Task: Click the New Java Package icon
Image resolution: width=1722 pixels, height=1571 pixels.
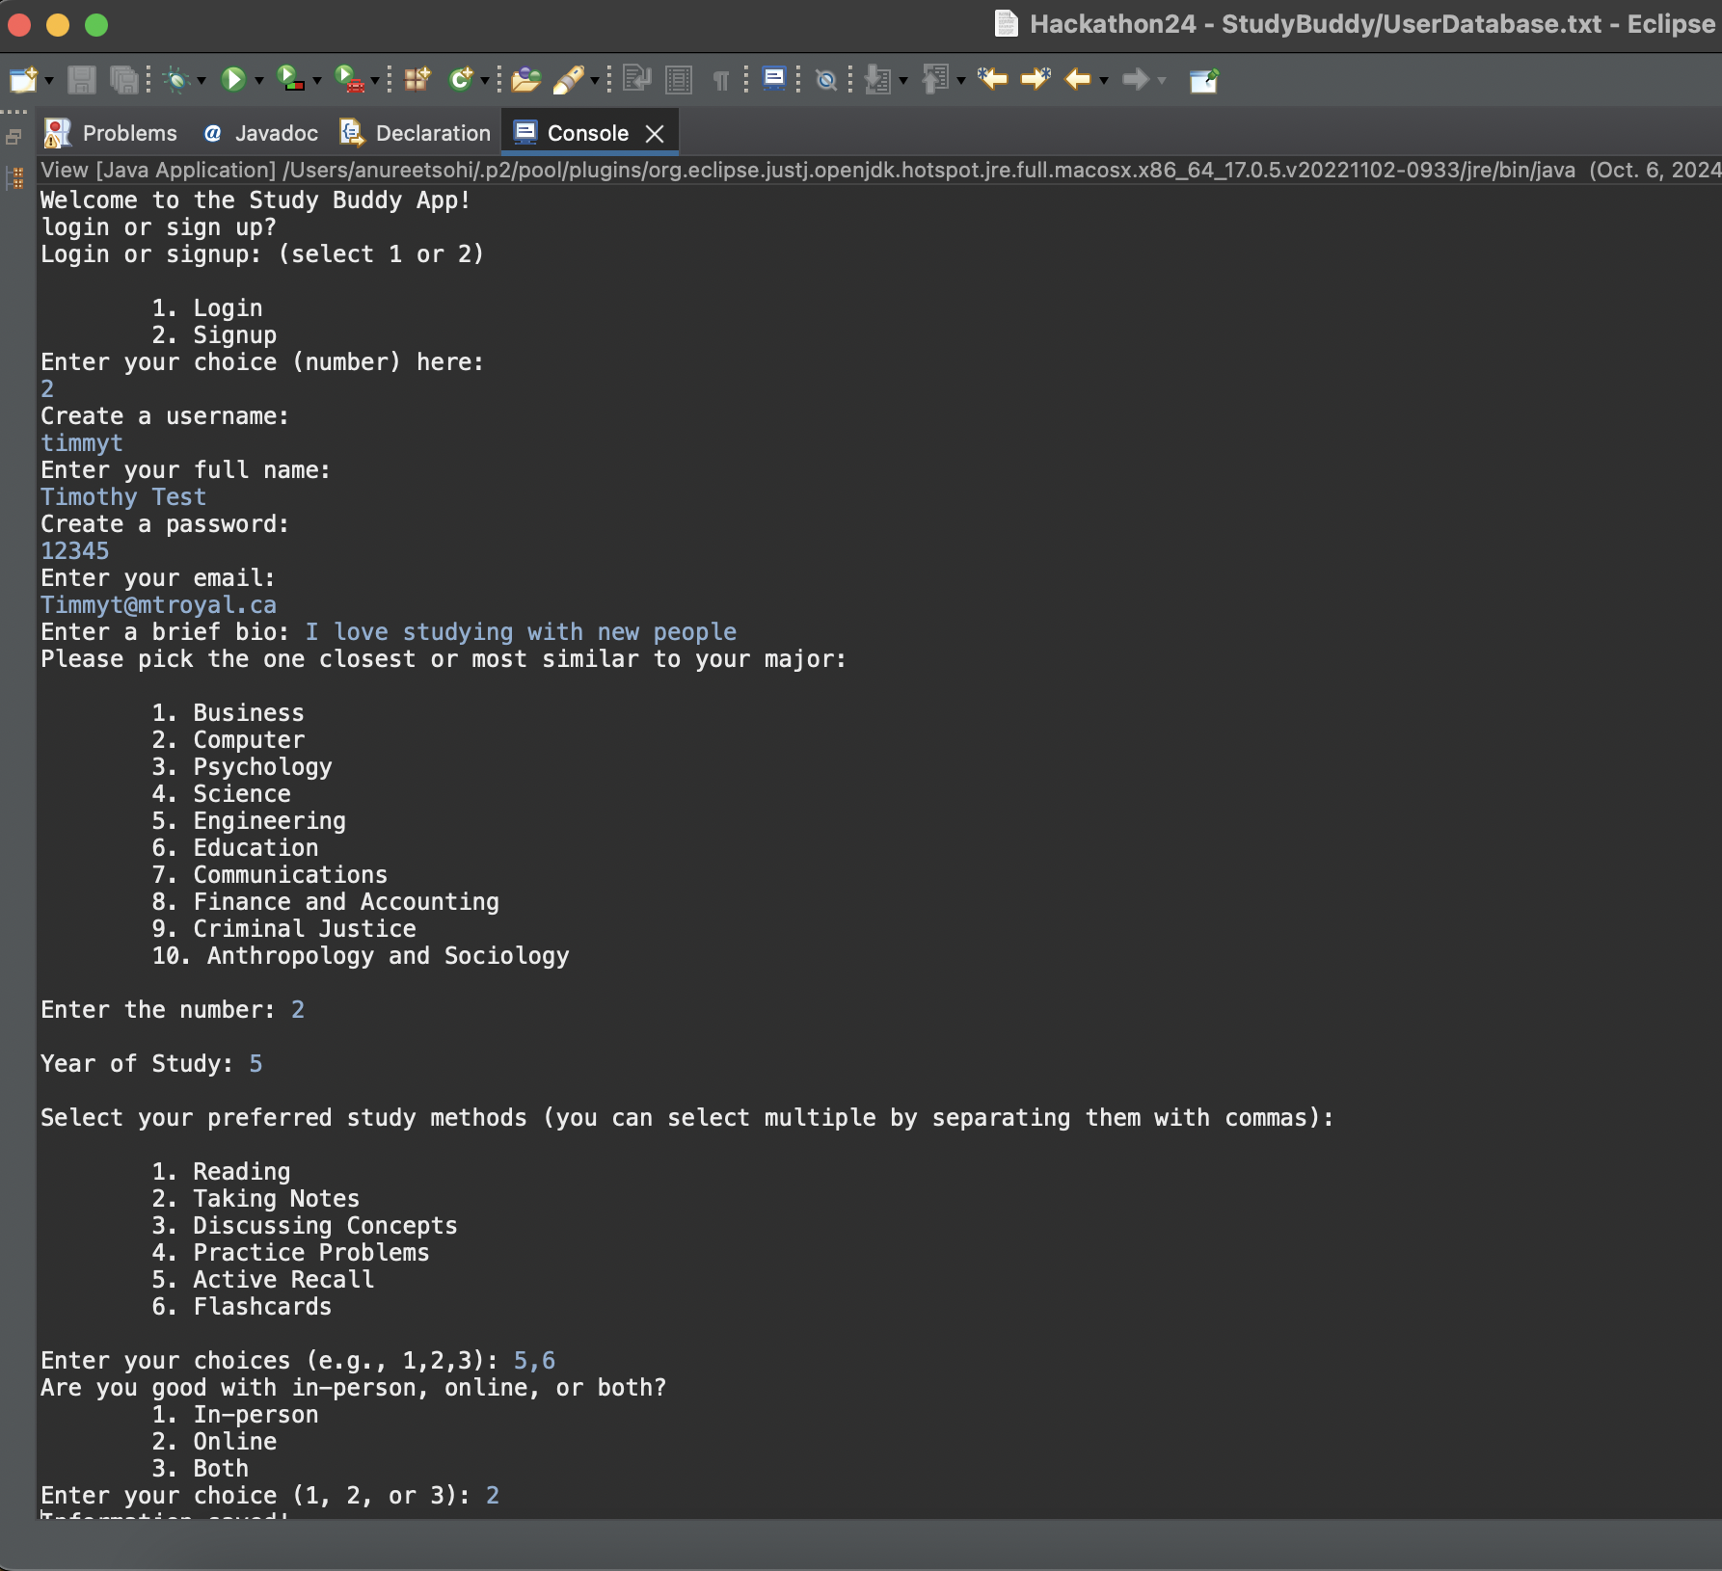Action: 417,80
